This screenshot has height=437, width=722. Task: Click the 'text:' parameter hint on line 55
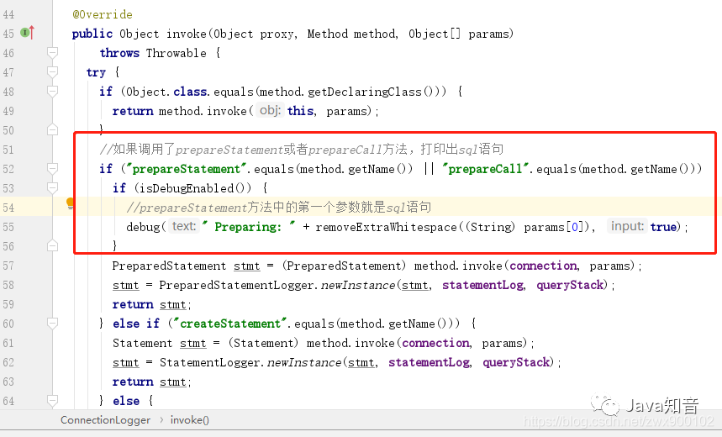tap(184, 227)
